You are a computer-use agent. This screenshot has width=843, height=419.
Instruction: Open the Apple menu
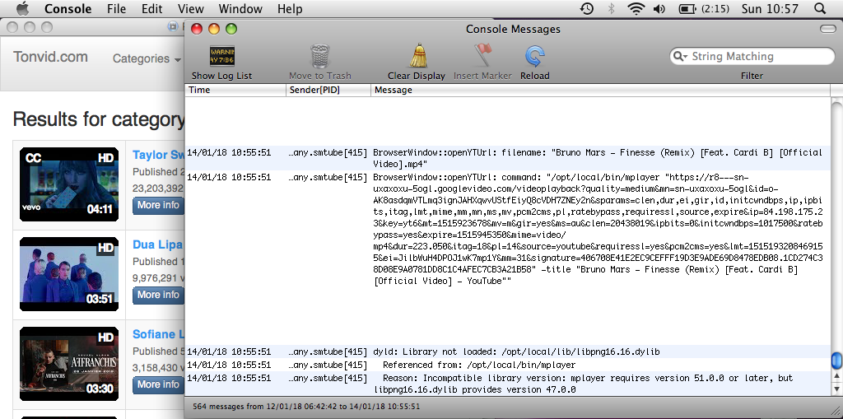22,8
